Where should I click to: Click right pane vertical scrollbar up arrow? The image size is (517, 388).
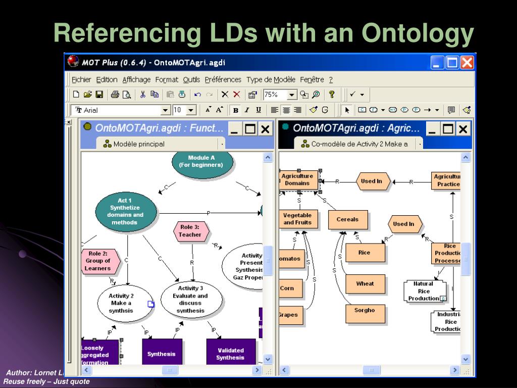point(466,158)
